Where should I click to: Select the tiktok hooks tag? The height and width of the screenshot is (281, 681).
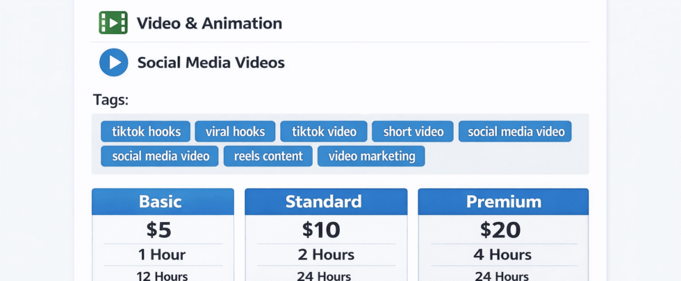click(x=146, y=131)
